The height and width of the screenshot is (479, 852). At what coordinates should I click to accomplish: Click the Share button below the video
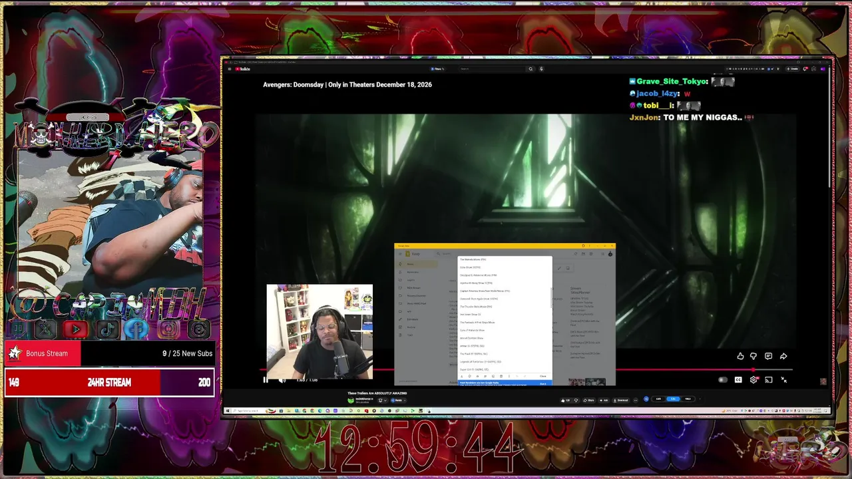pos(588,400)
